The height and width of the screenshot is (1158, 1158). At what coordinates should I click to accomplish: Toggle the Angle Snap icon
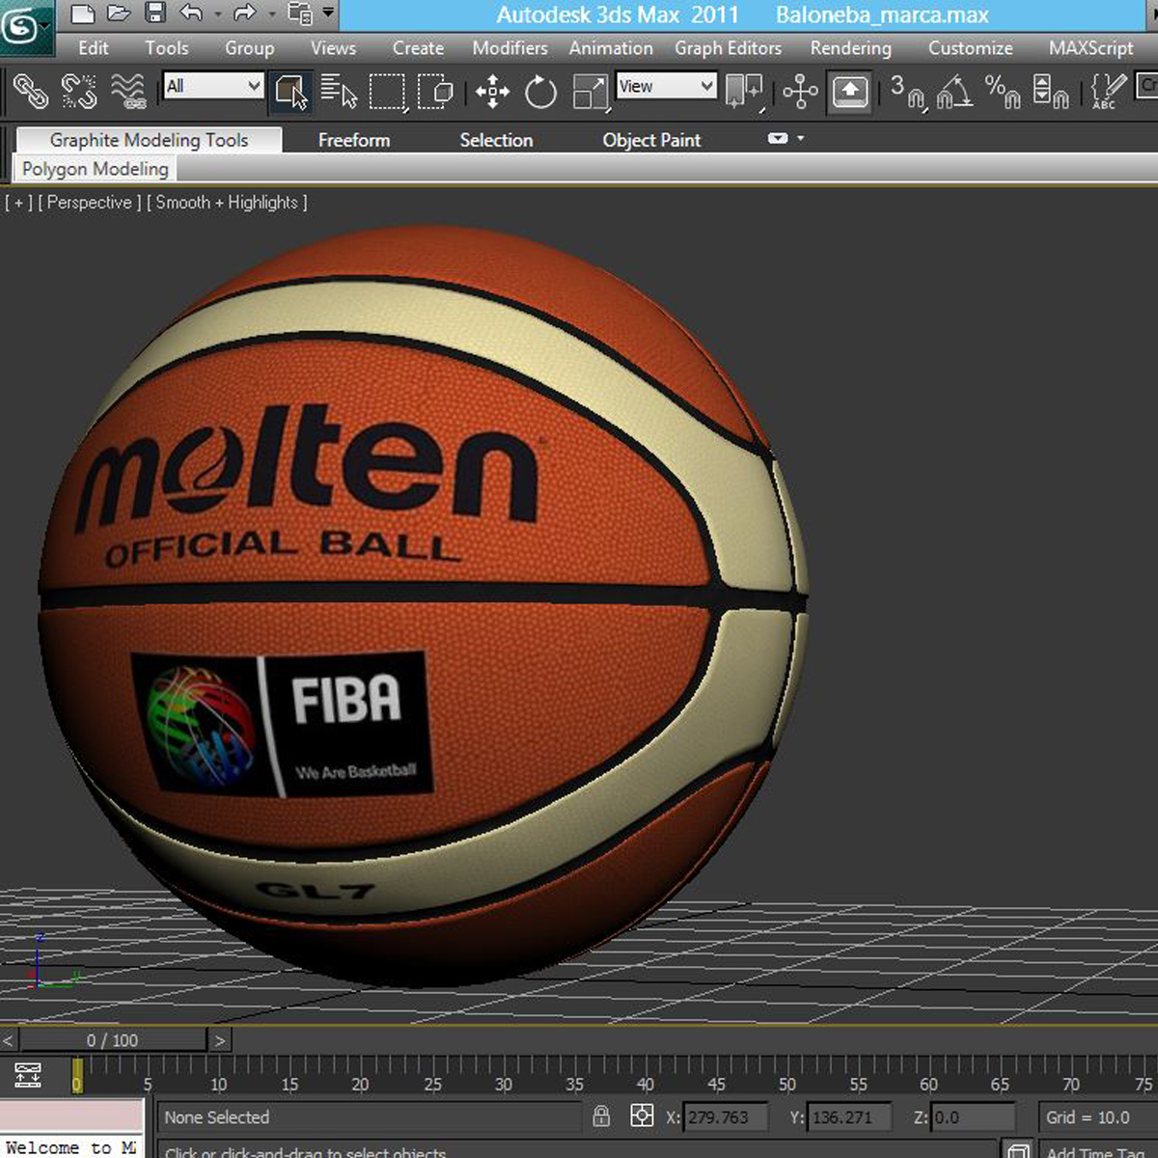click(x=954, y=93)
